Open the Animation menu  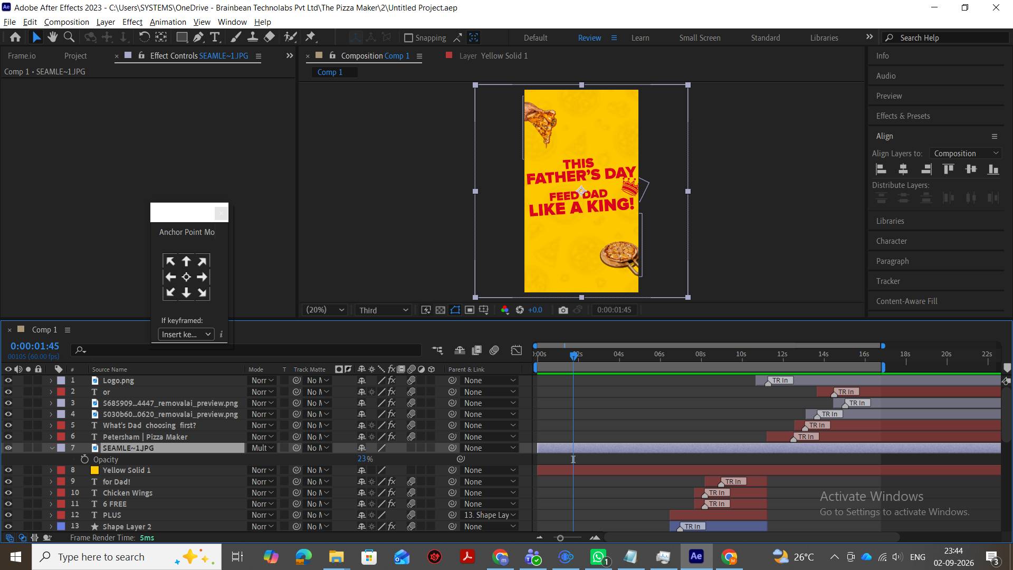click(168, 22)
